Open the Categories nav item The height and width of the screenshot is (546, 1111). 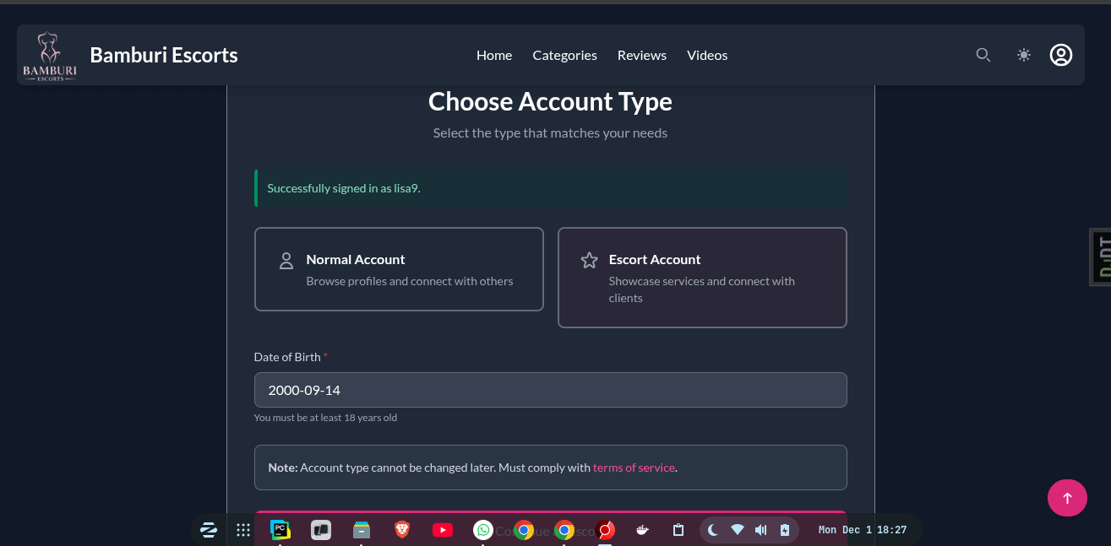tap(564, 55)
